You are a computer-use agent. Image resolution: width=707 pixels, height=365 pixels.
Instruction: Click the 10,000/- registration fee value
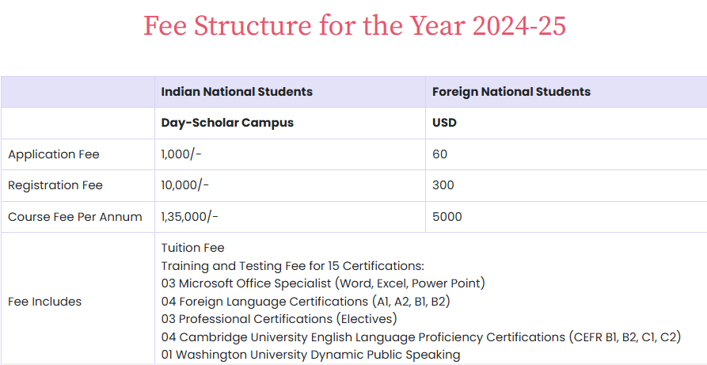click(185, 185)
